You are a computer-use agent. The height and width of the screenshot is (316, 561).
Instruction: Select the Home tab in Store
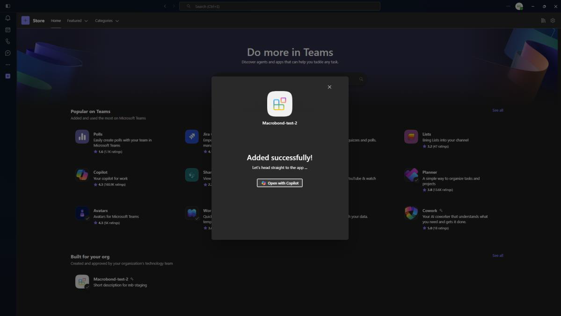click(x=56, y=21)
